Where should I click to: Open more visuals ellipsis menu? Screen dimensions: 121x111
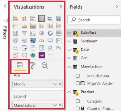(x=50, y=55)
